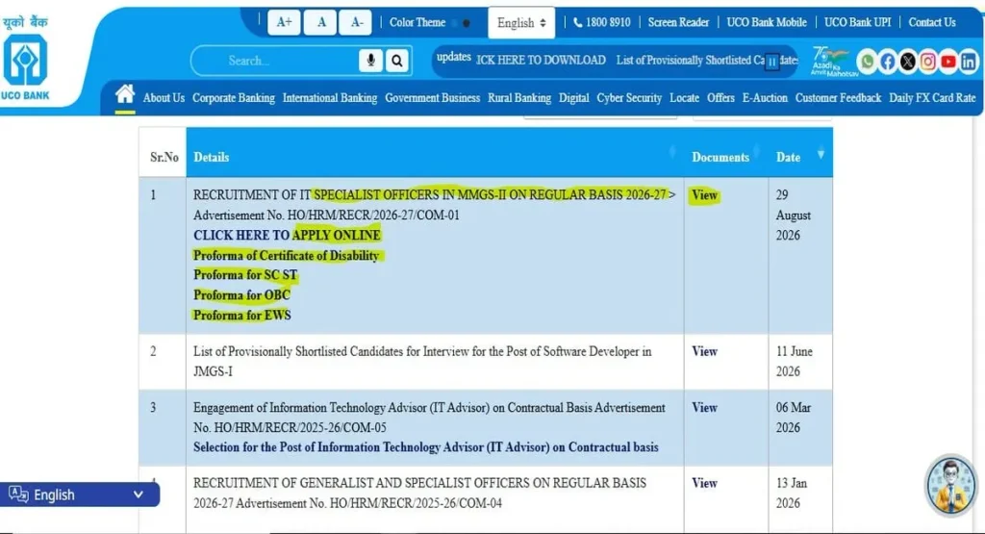Select the dark color theme dot
985x534 pixels.
coord(467,23)
